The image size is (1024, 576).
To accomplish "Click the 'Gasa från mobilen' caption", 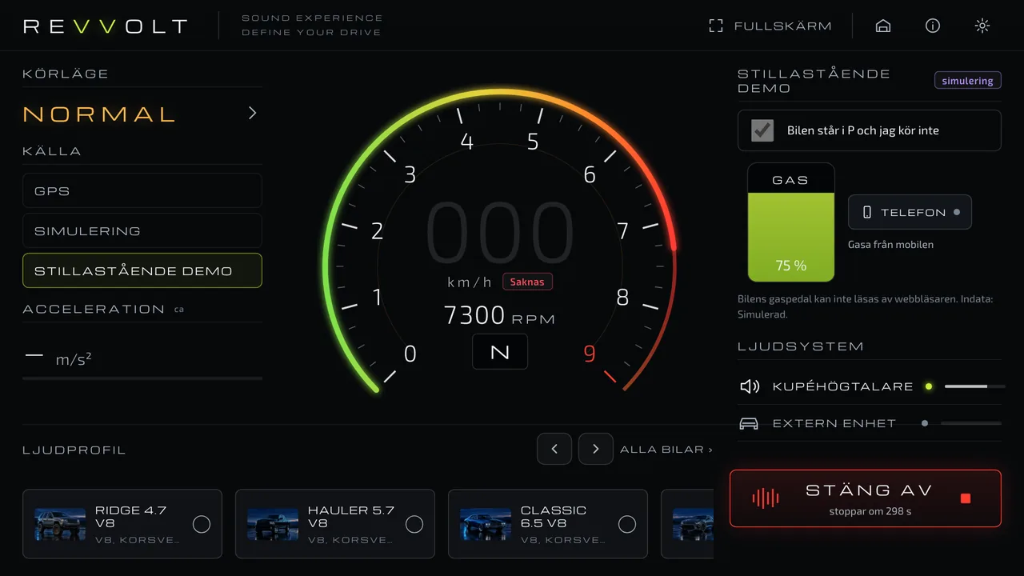I will (x=890, y=245).
